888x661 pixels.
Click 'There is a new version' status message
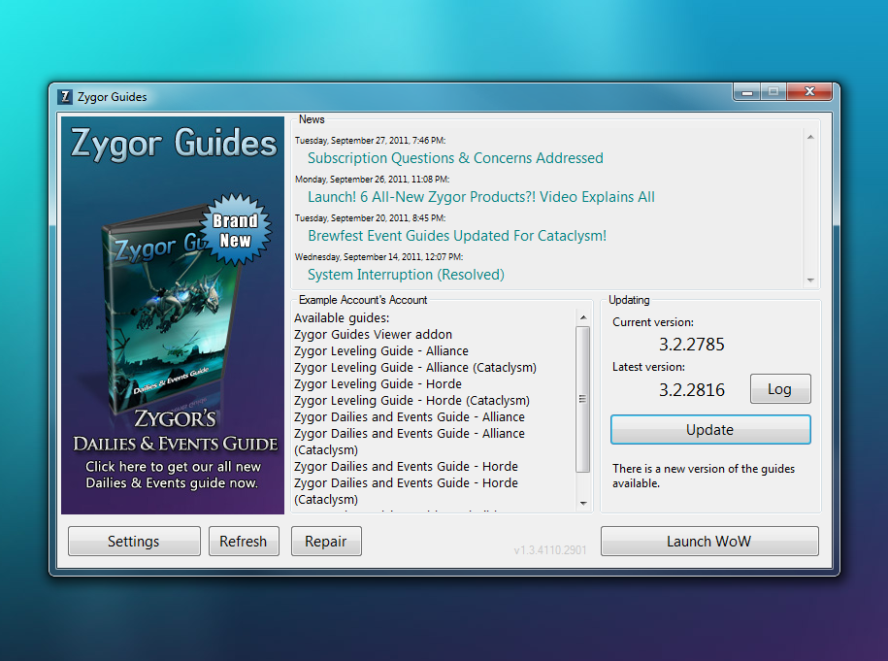(704, 476)
